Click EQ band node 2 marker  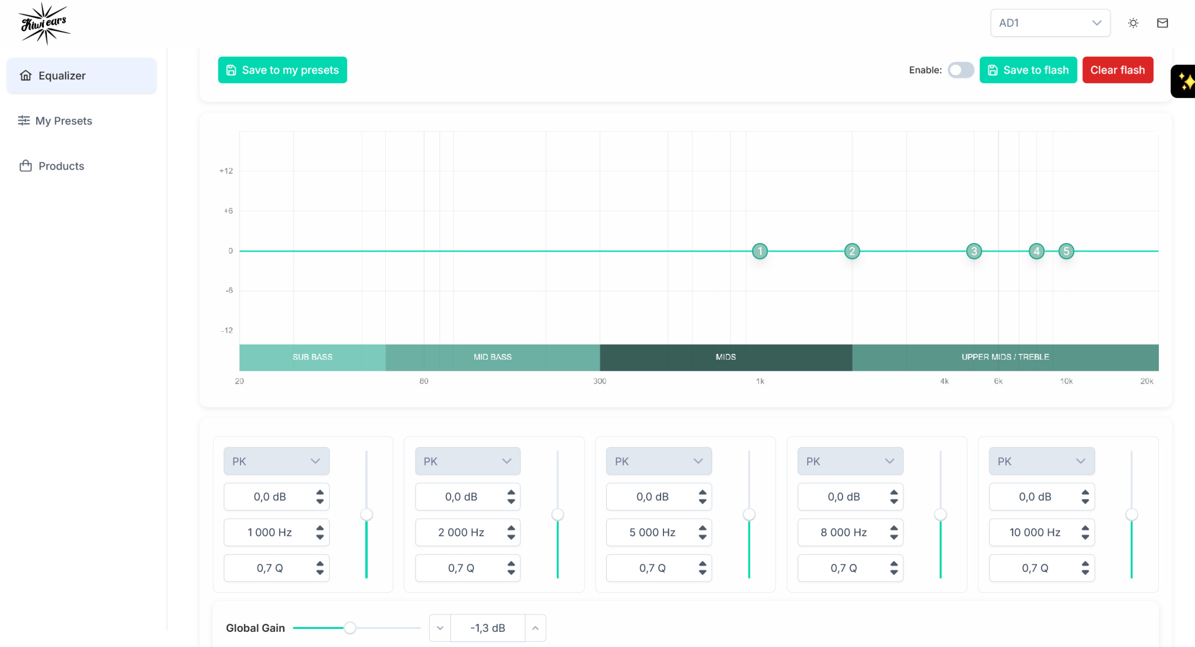852,251
